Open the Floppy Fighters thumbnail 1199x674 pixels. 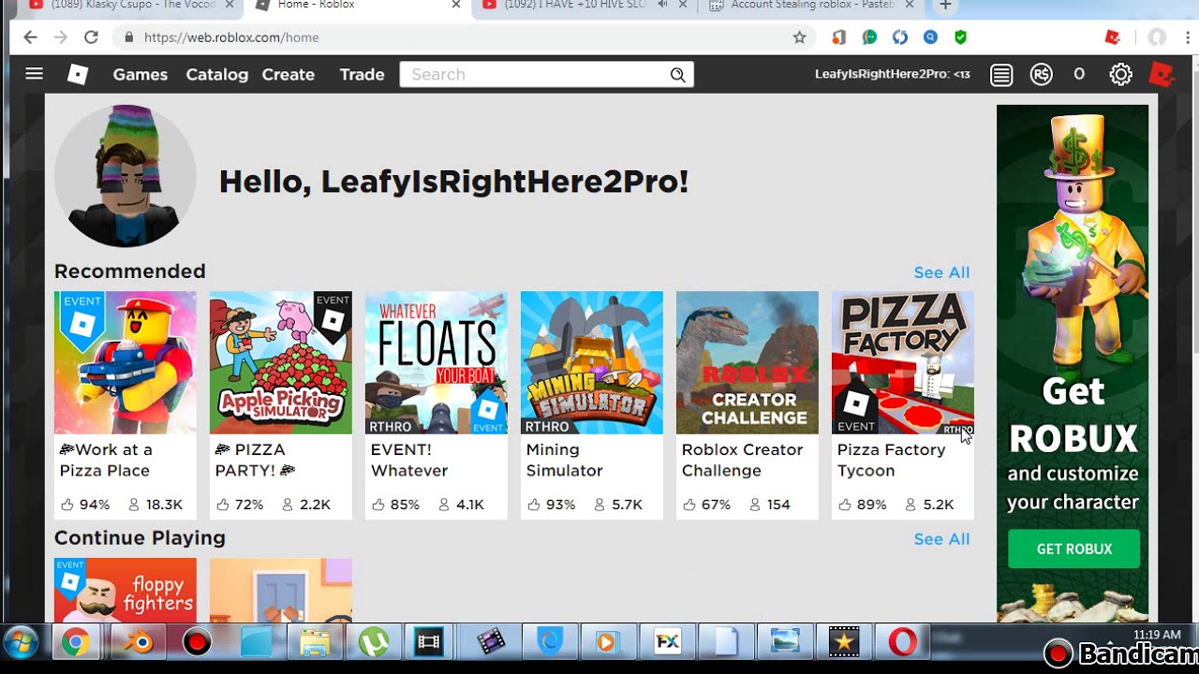(126, 591)
